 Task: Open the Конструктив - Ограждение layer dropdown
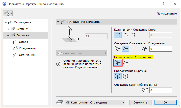(x=95, y=102)
